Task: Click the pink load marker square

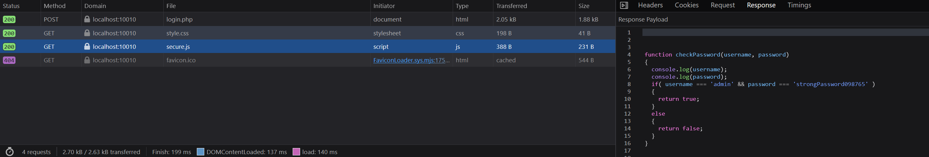Action: 296,152
